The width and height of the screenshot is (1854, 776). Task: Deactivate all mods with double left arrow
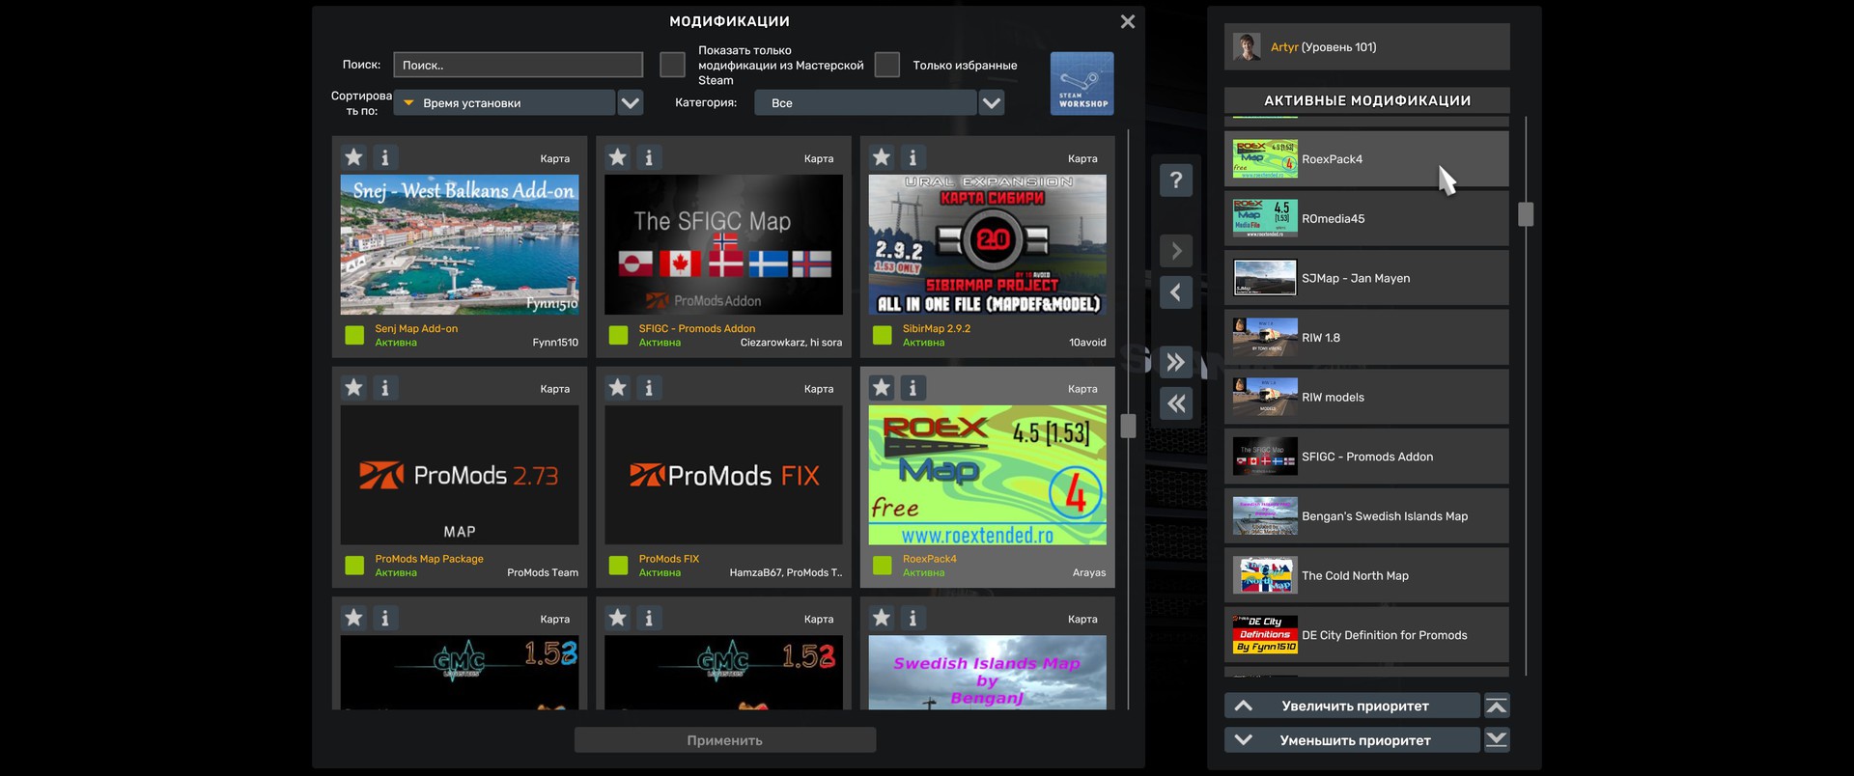tap(1176, 403)
